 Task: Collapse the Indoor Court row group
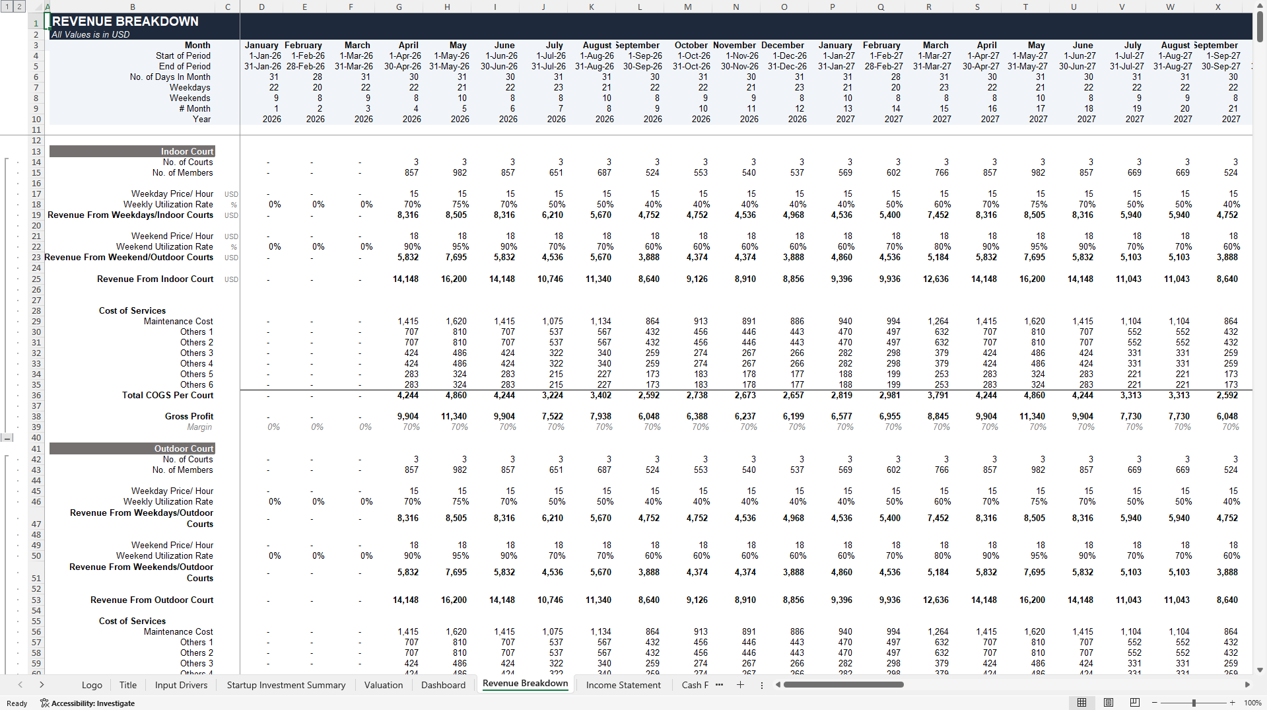click(x=7, y=438)
